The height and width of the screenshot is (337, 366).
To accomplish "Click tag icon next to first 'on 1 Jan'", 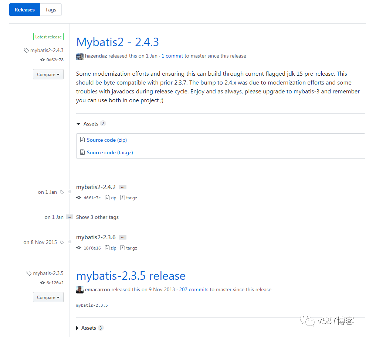I will [x=62, y=192].
